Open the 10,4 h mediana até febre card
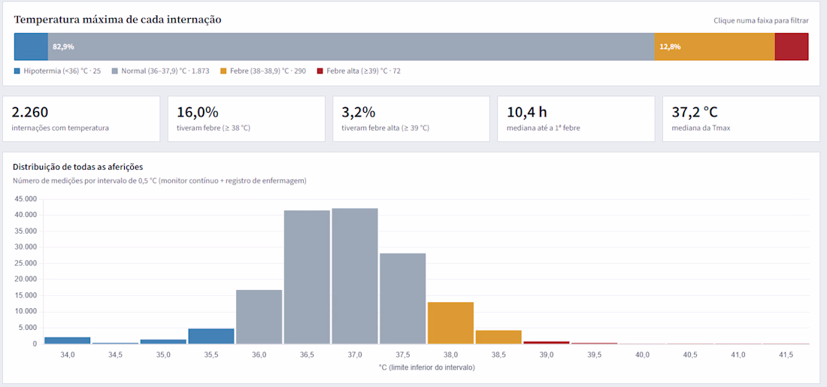Viewport: 827px width, 387px height. 576,119
